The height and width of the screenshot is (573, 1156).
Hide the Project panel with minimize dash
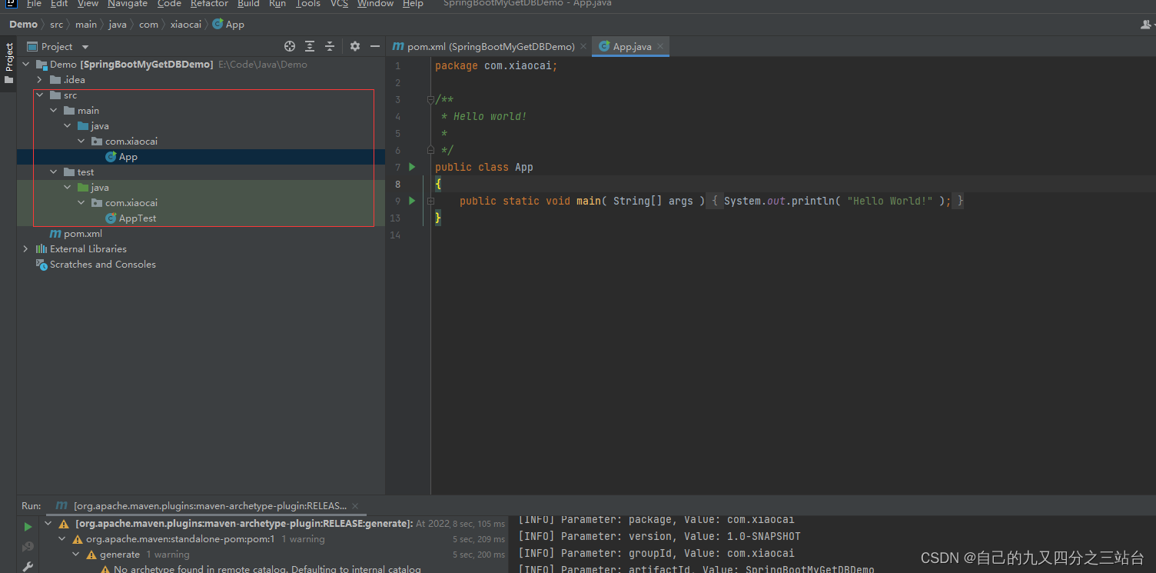[375, 46]
